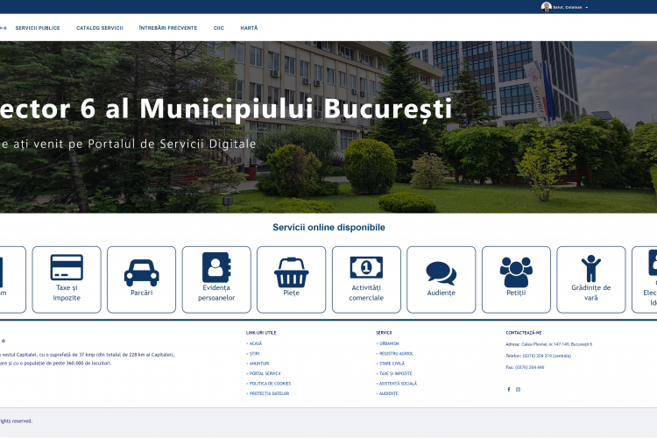Open the Petiții people icon card
The width and height of the screenshot is (657, 438).
coord(516,279)
